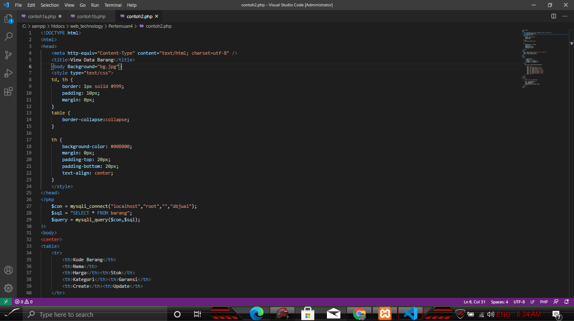Open Microsoft Store from the taskbar
574x321 pixels.
click(308, 314)
